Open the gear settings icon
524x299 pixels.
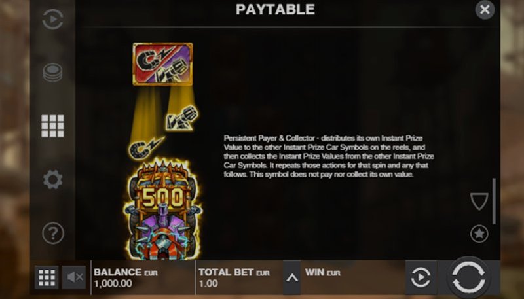(x=53, y=179)
